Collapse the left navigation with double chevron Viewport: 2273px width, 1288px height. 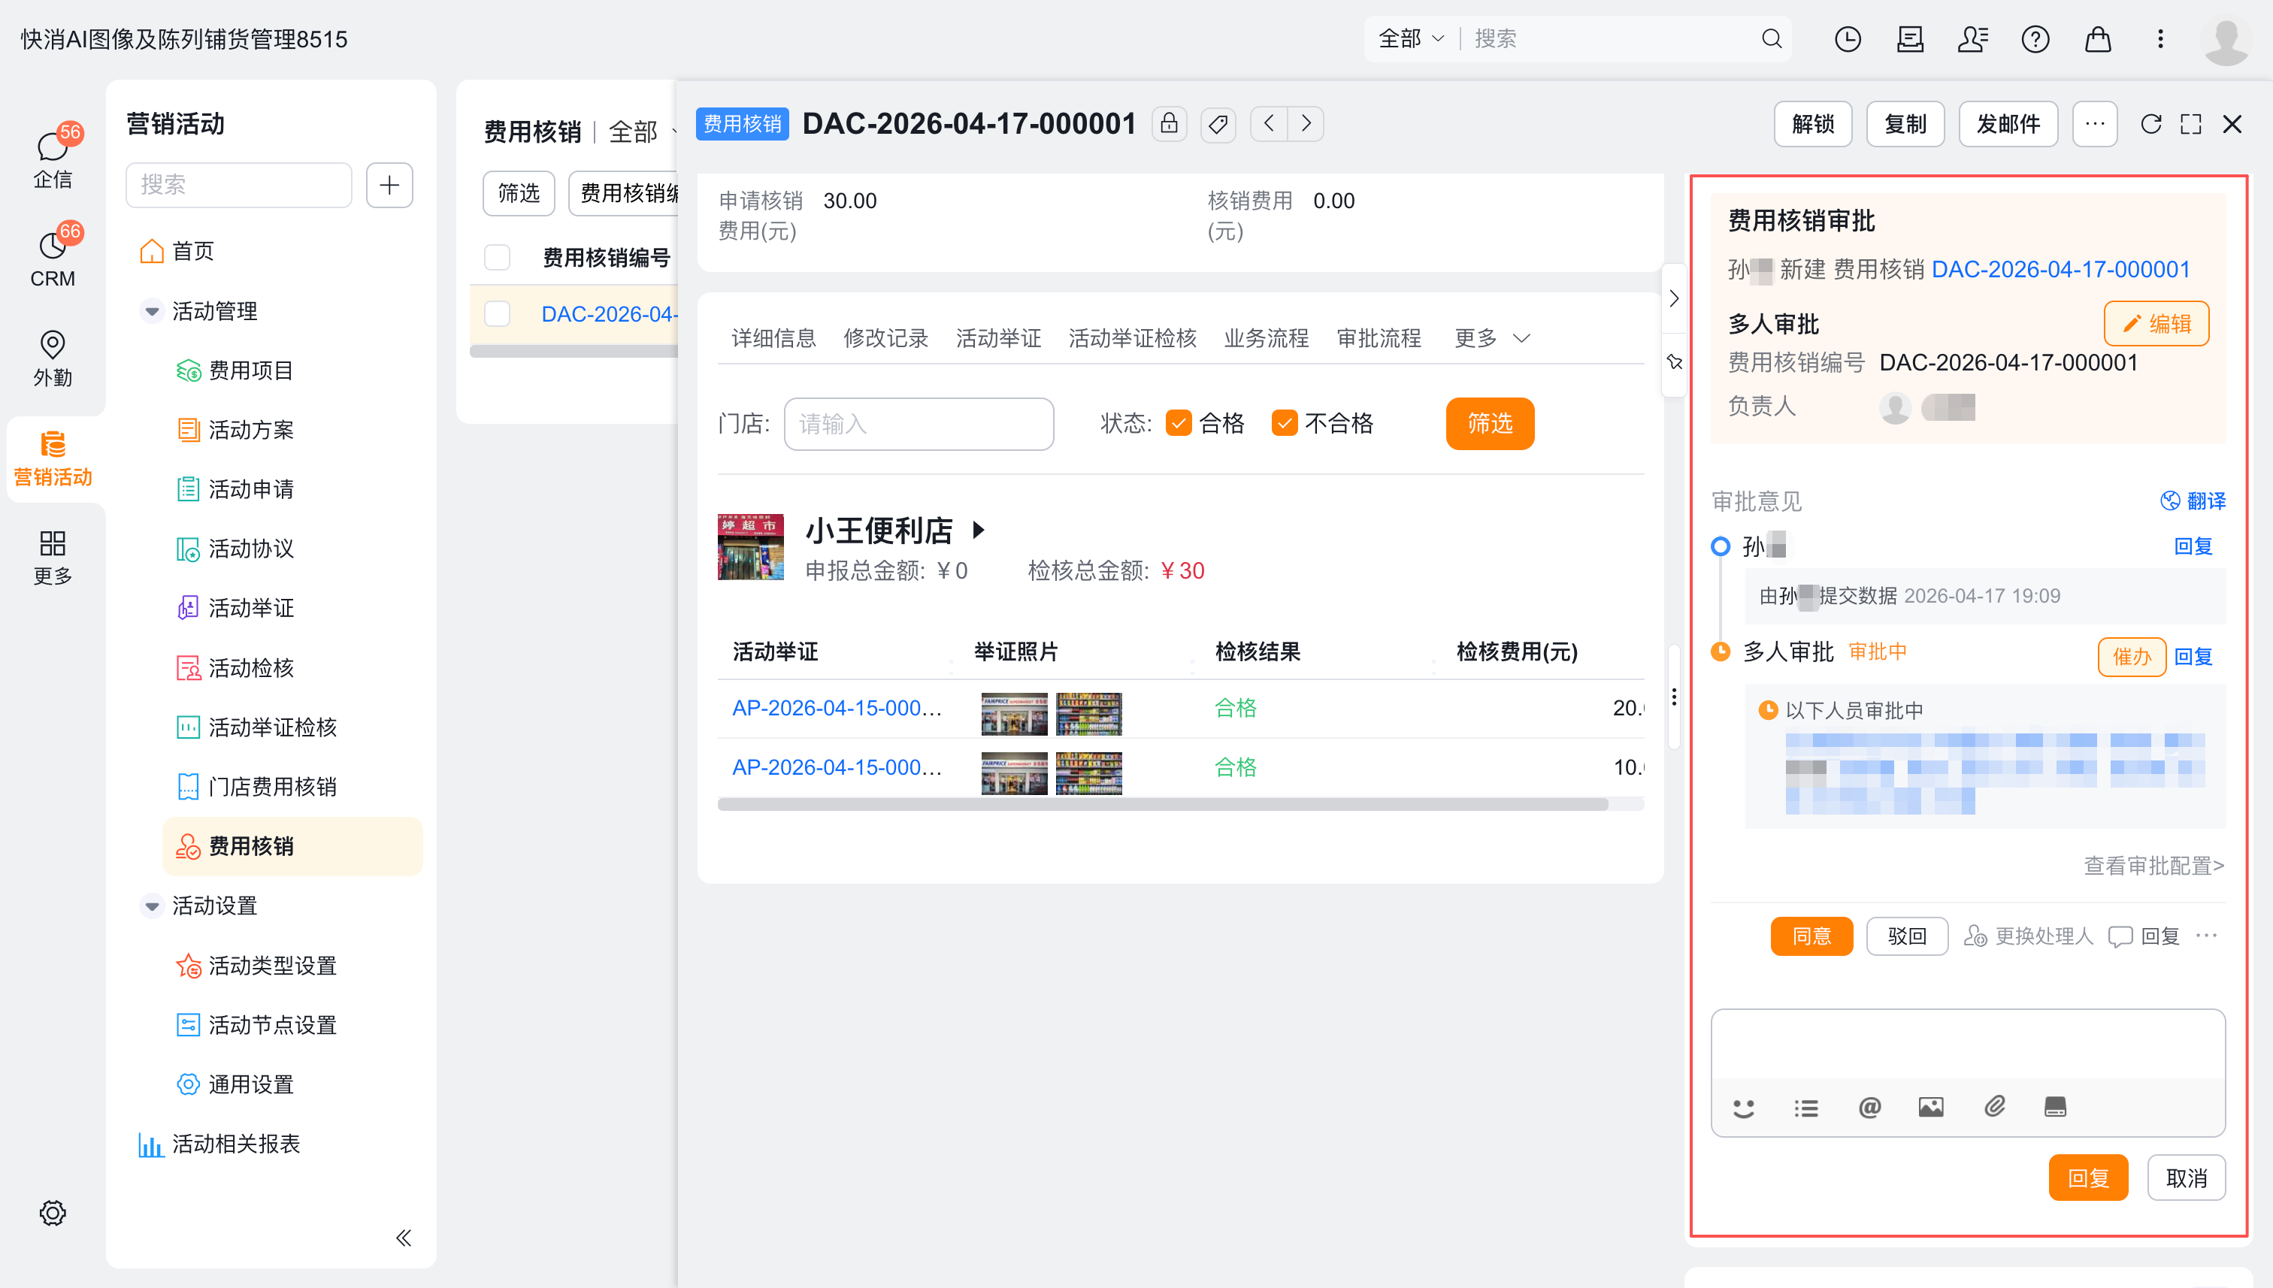(x=404, y=1238)
